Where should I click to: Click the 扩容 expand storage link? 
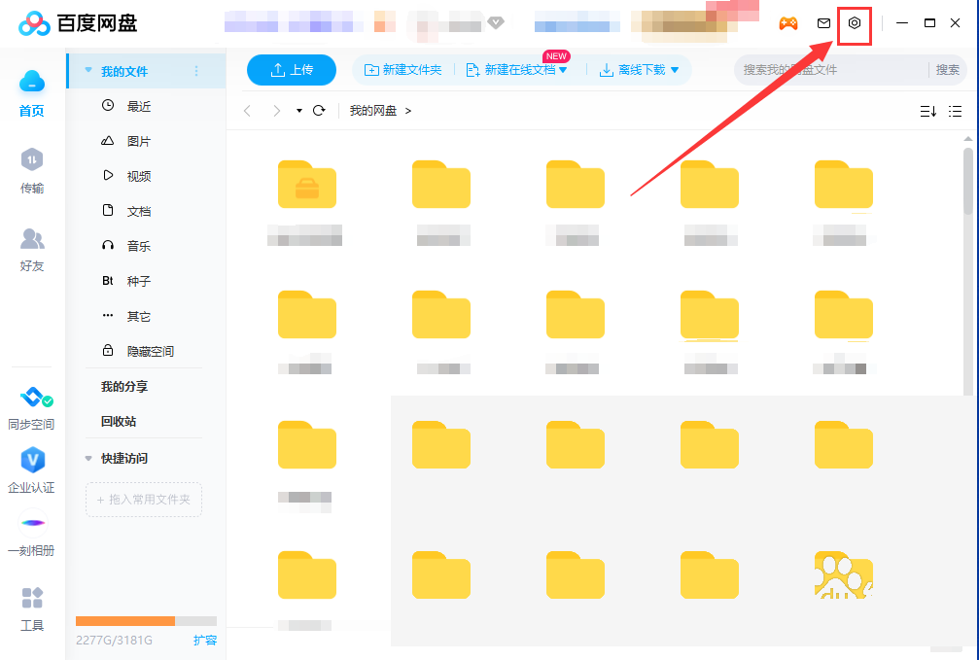[x=205, y=640]
